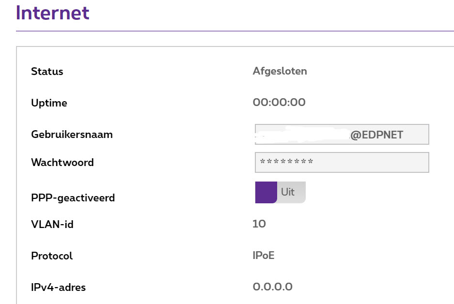The height and width of the screenshot is (304, 454).
Task: Click the Status label
Action: click(47, 72)
